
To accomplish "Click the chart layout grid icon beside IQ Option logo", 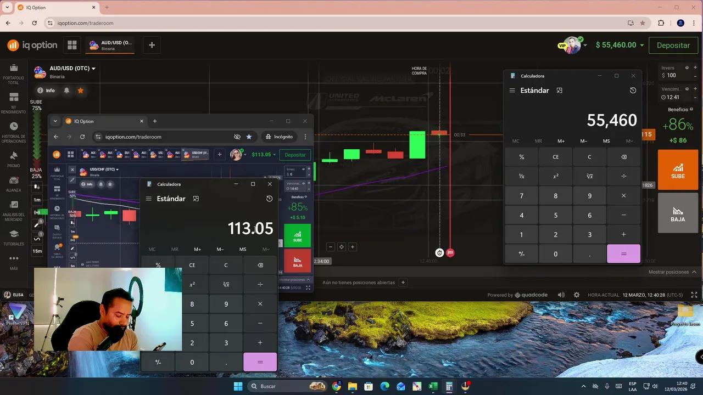I will coord(72,45).
